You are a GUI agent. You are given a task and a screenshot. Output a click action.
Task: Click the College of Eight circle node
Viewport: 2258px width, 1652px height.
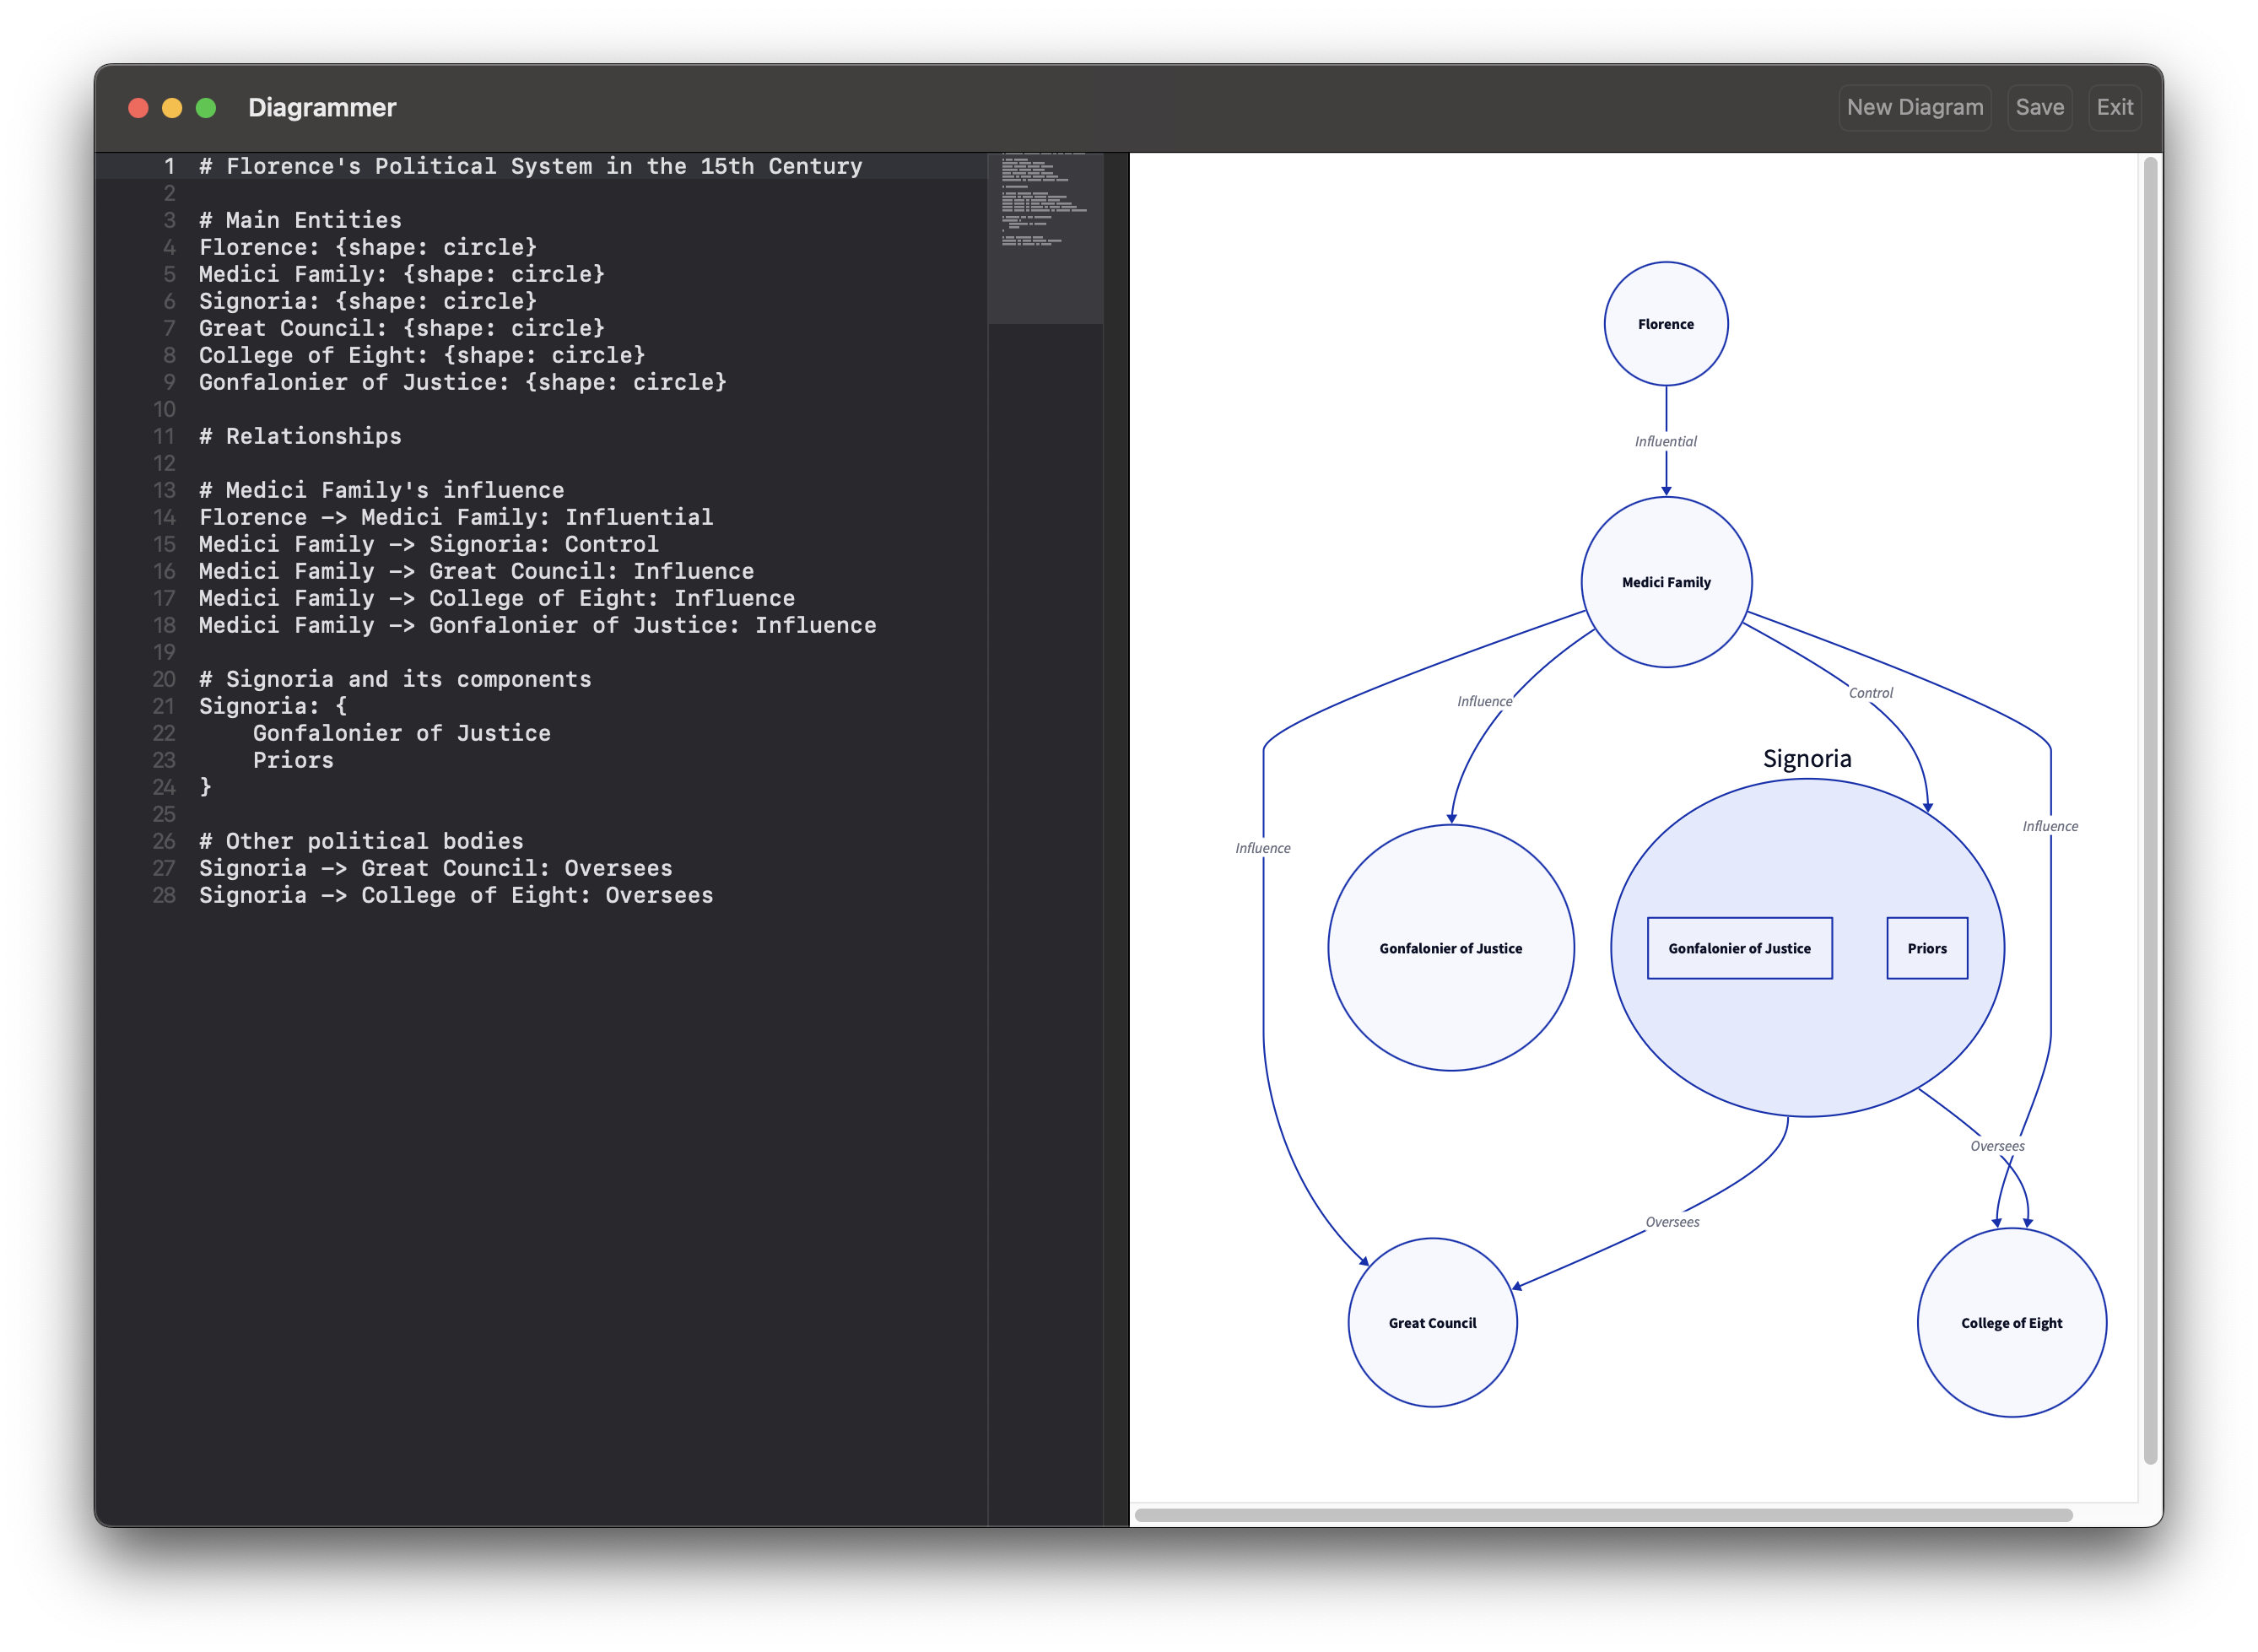[2011, 1322]
